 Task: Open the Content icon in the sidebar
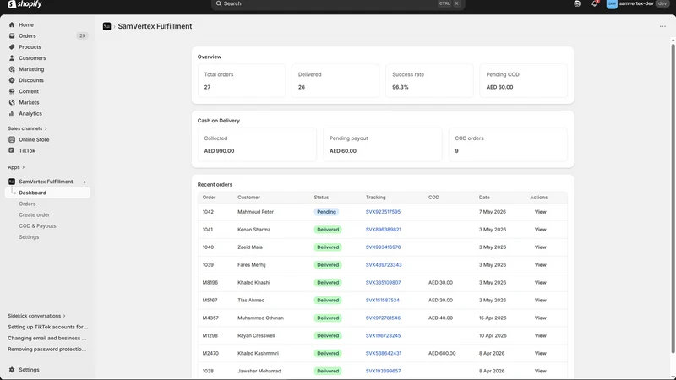12,91
